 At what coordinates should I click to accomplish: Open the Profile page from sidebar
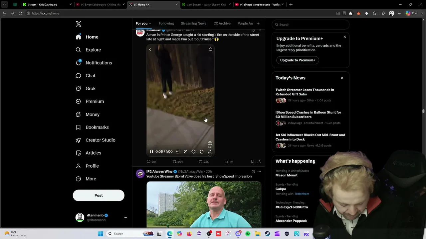[87, 166]
